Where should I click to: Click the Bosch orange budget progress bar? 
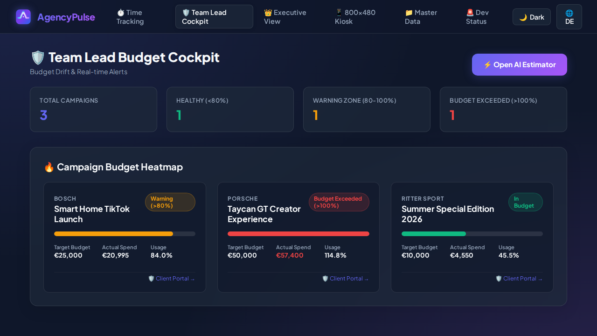click(x=113, y=234)
